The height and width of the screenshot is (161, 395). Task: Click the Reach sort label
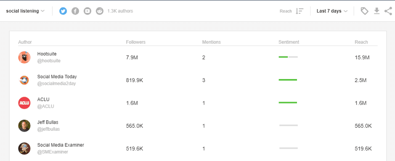tap(286, 11)
